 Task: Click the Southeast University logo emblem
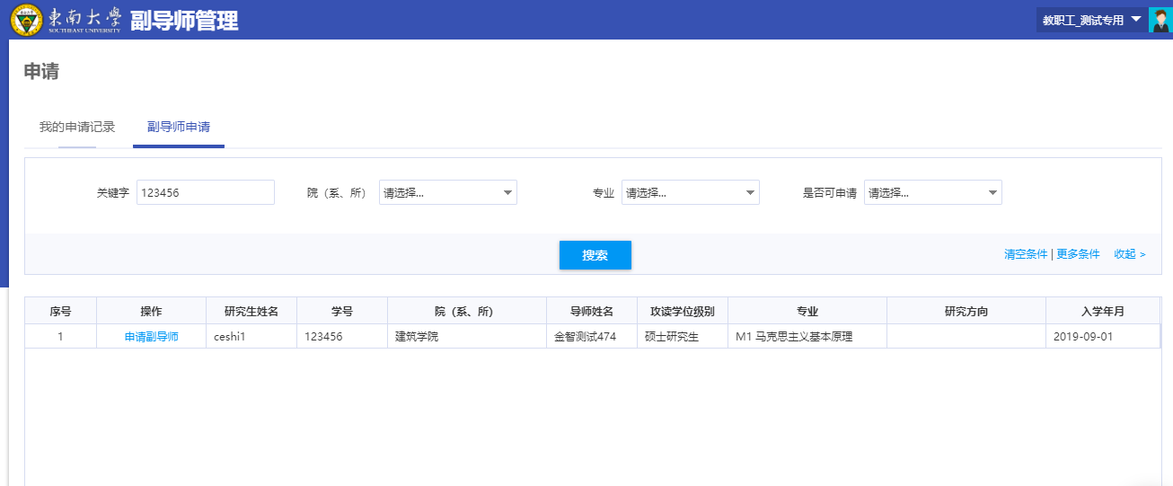coord(26,20)
